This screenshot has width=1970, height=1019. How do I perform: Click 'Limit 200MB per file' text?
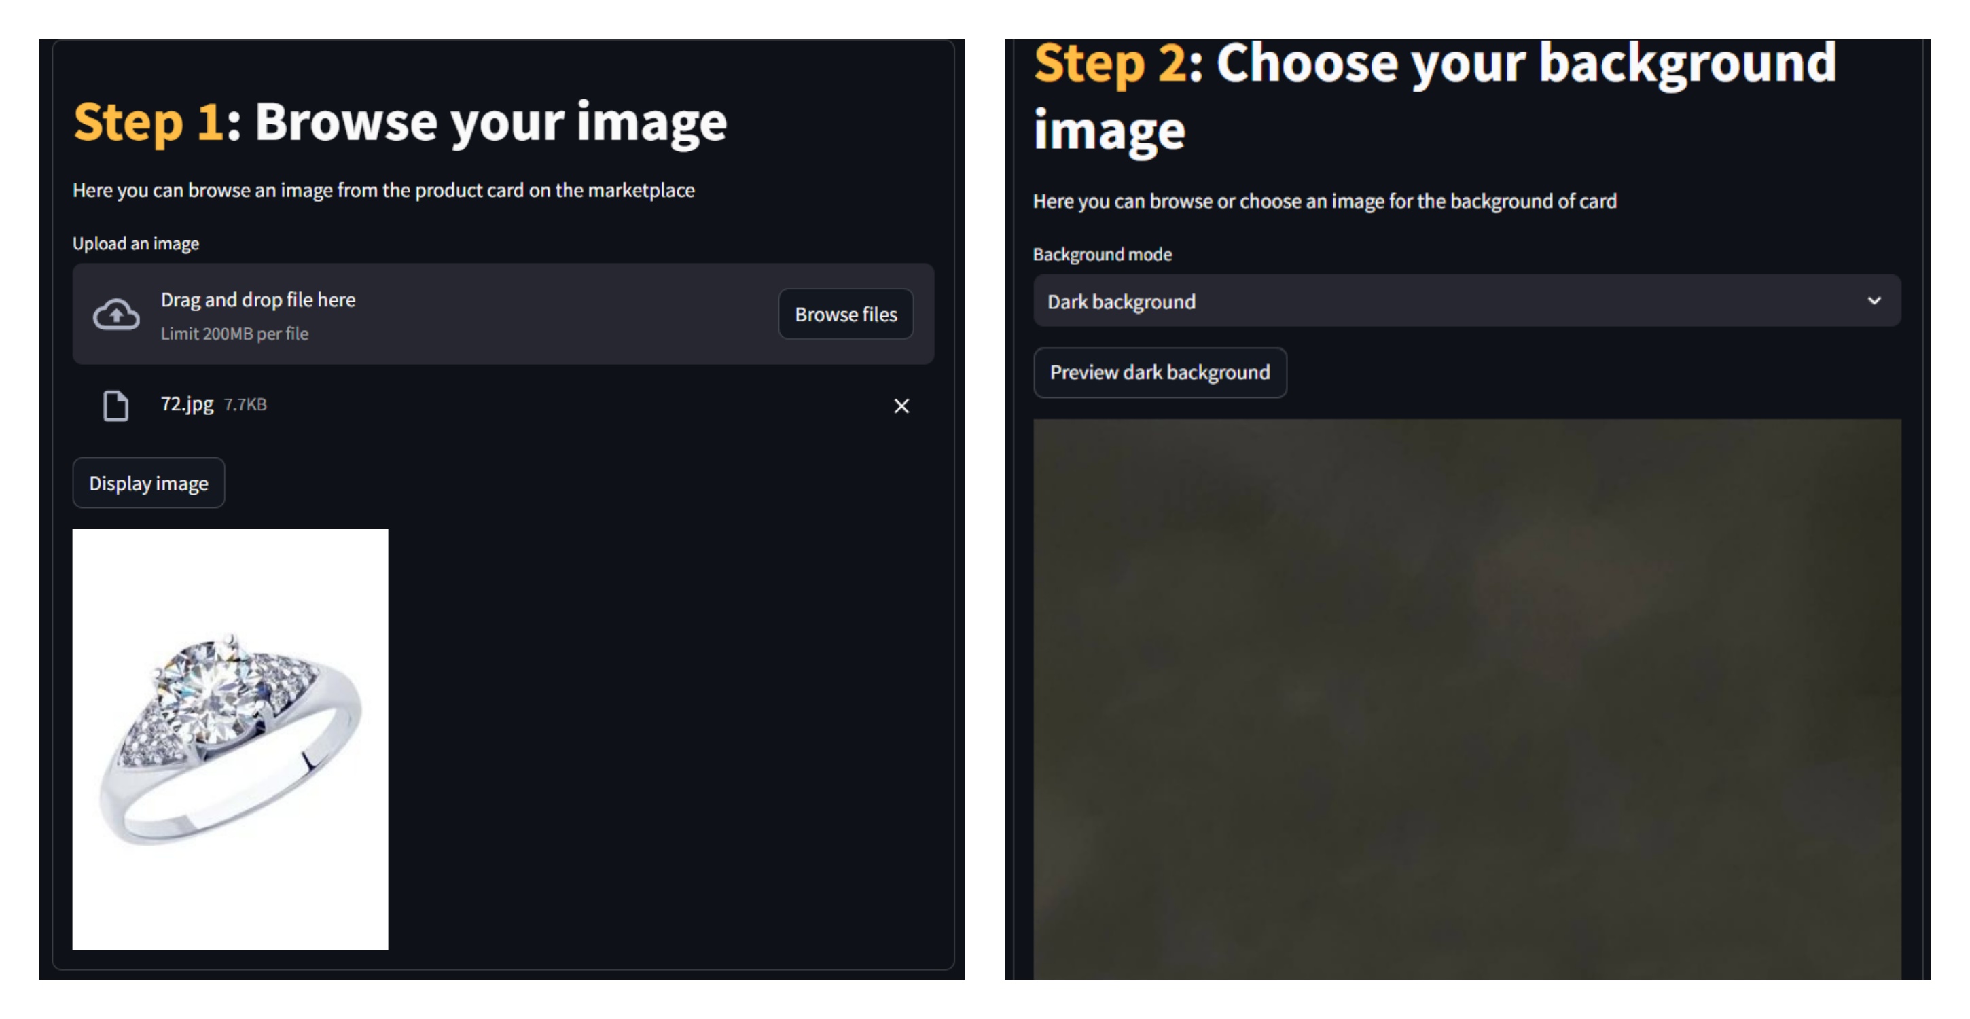tap(235, 334)
